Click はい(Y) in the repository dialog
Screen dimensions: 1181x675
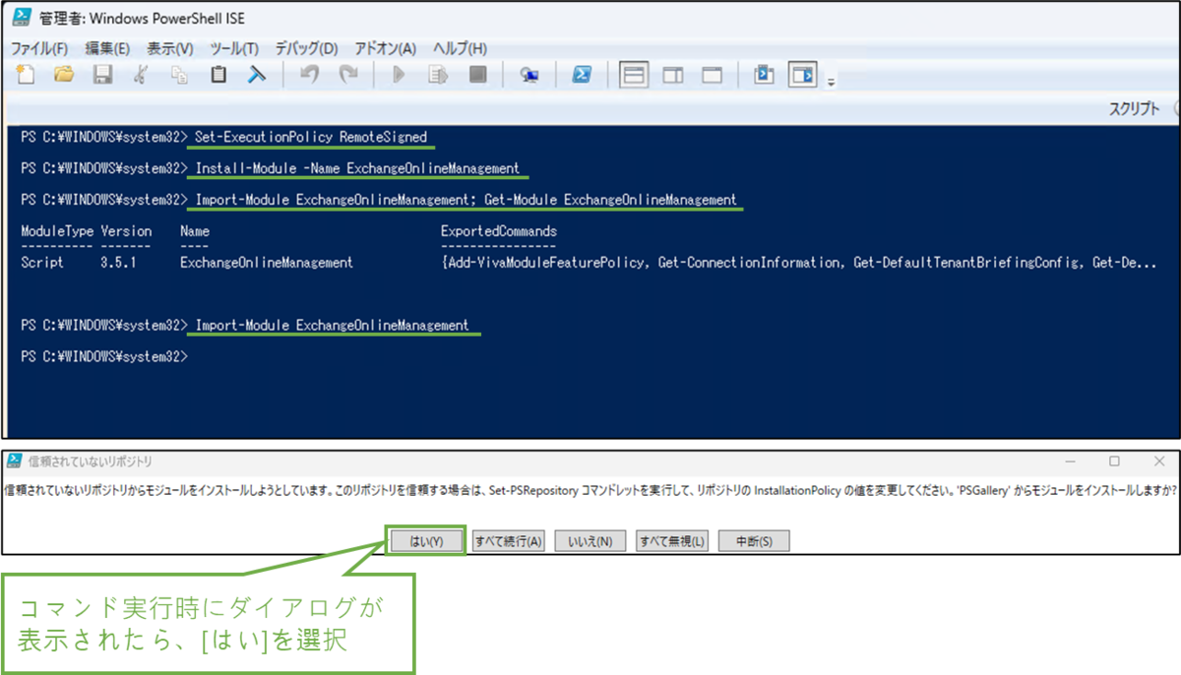[x=424, y=541]
